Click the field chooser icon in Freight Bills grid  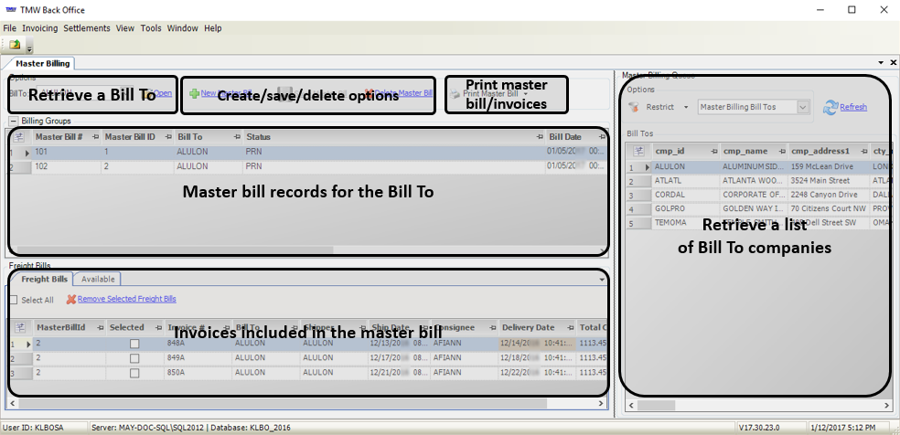[19, 327]
